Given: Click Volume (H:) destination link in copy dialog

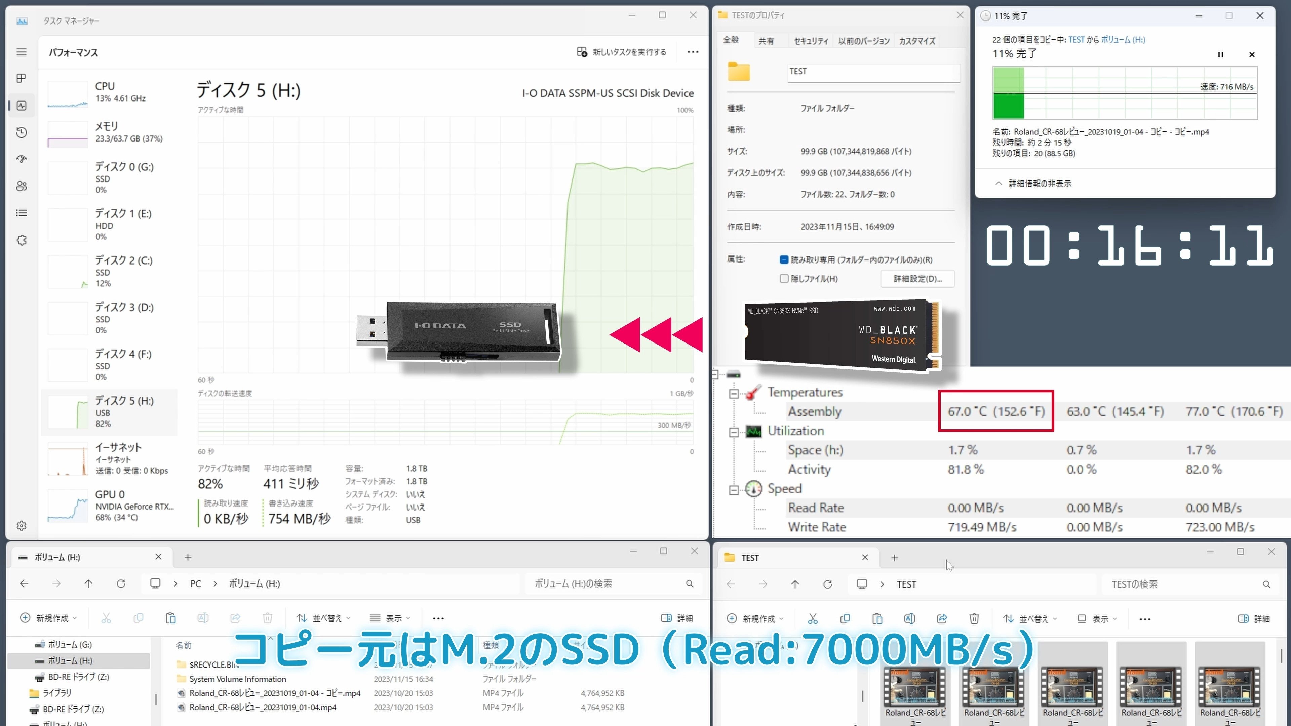Looking at the screenshot, I should [x=1123, y=40].
